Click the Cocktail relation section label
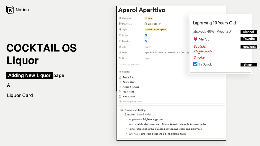 pos(126,72)
